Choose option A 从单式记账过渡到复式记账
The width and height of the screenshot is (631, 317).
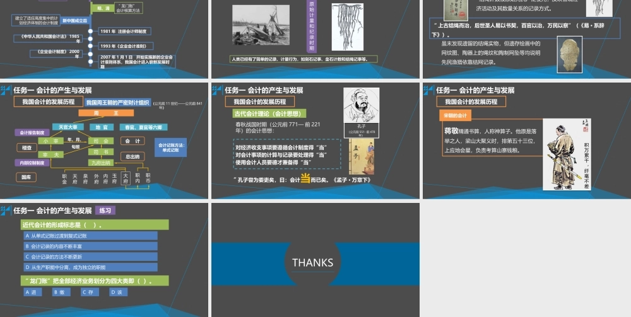point(90,236)
